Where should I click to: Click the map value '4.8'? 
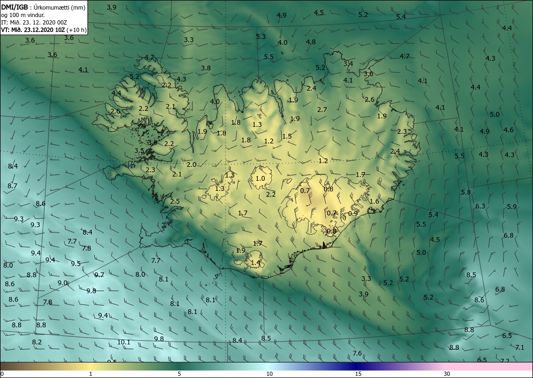(x=311, y=42)
